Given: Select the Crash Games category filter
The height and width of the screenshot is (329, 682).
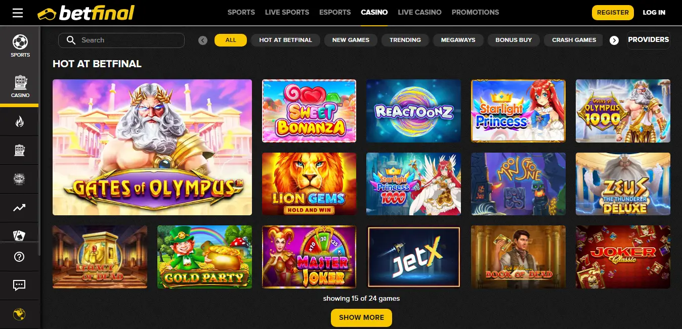Looking at the screenshot, I should [x=574, y=40].
